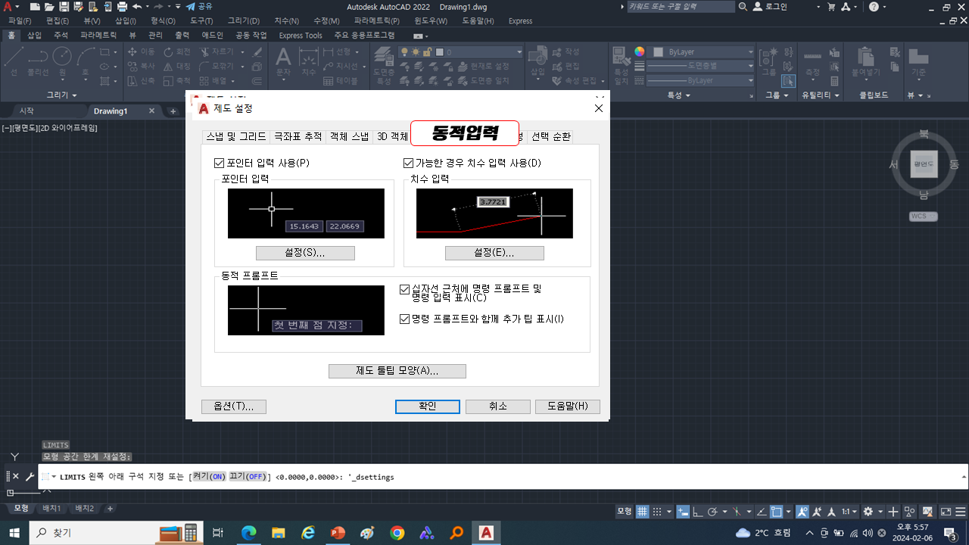Toggle 가능한 경우 치수 입력 사용(D) checkbox

tap(409, 163)
